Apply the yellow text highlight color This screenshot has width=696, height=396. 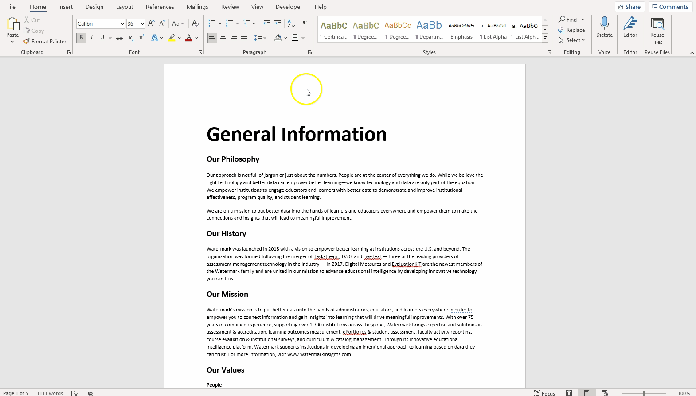tap(172, 38)
